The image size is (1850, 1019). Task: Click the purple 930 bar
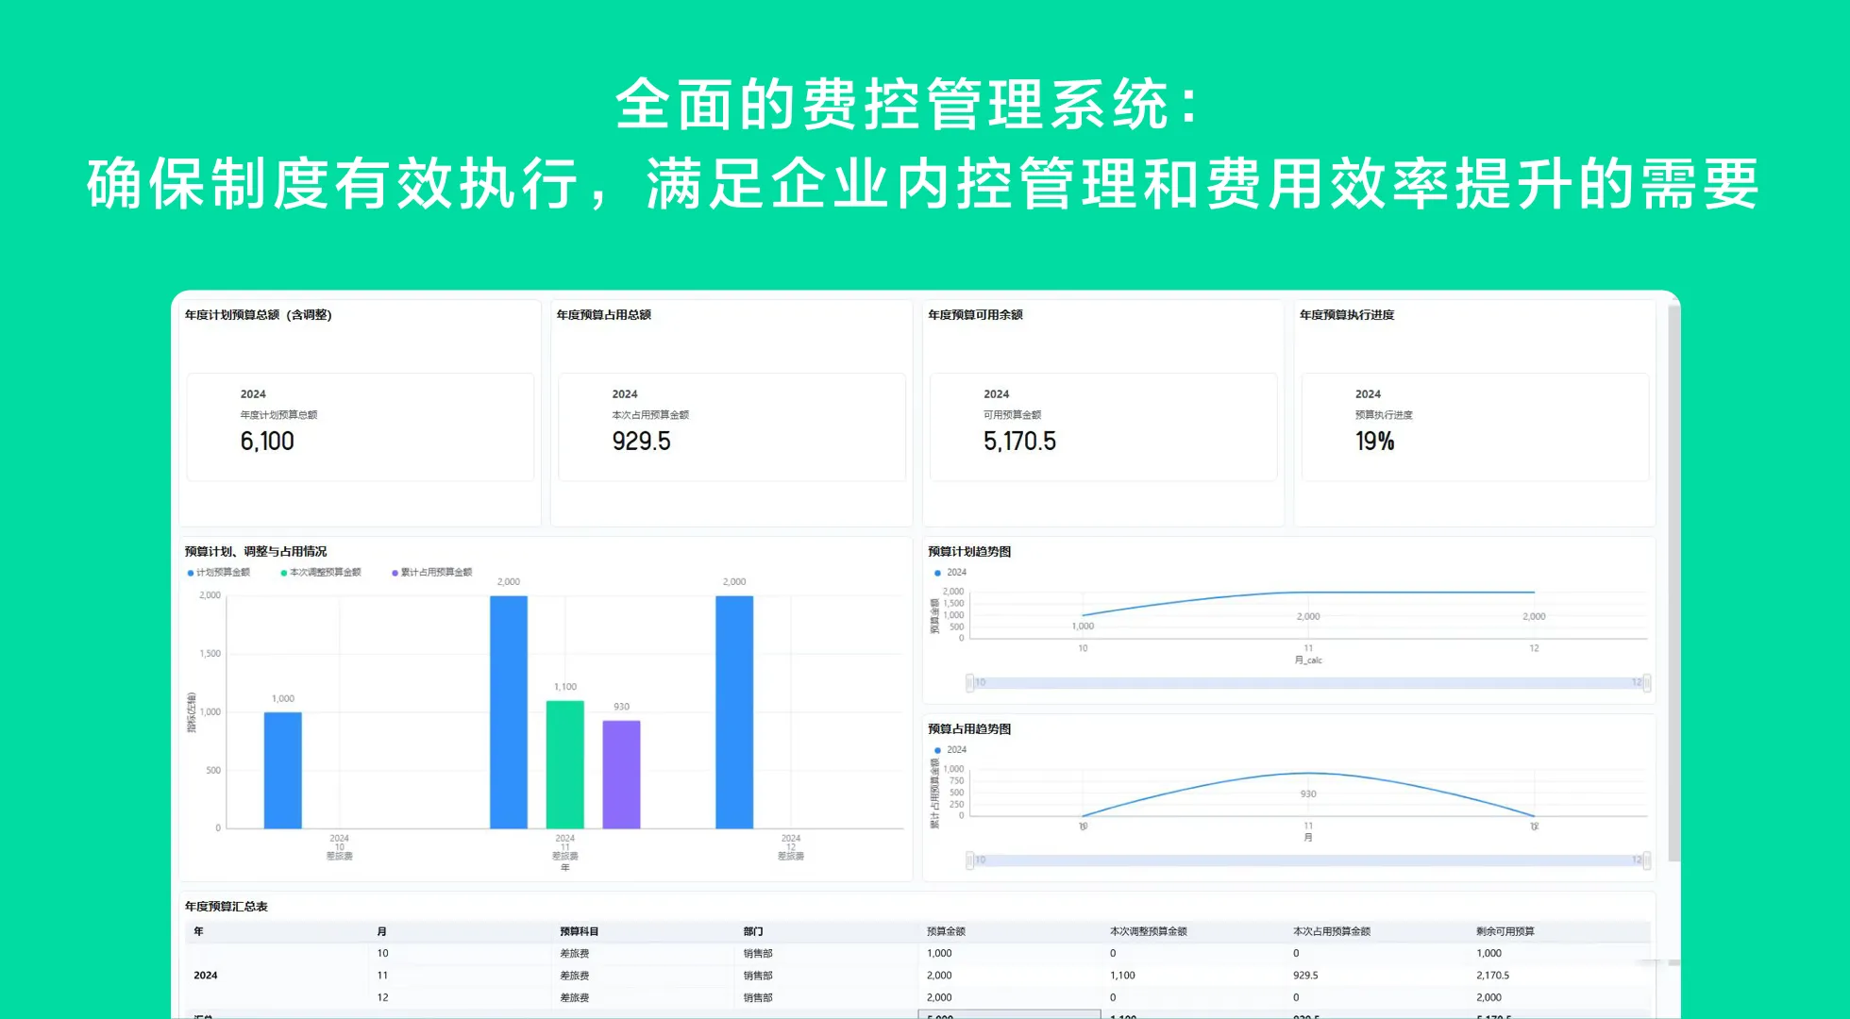point(621,774)
